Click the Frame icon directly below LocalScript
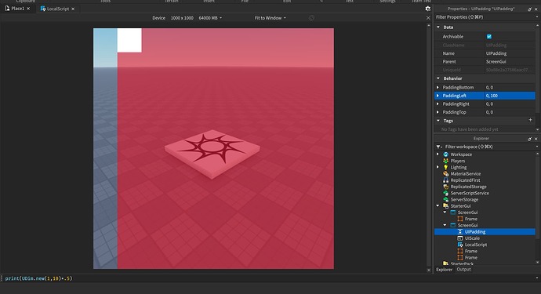 point(460,251)
